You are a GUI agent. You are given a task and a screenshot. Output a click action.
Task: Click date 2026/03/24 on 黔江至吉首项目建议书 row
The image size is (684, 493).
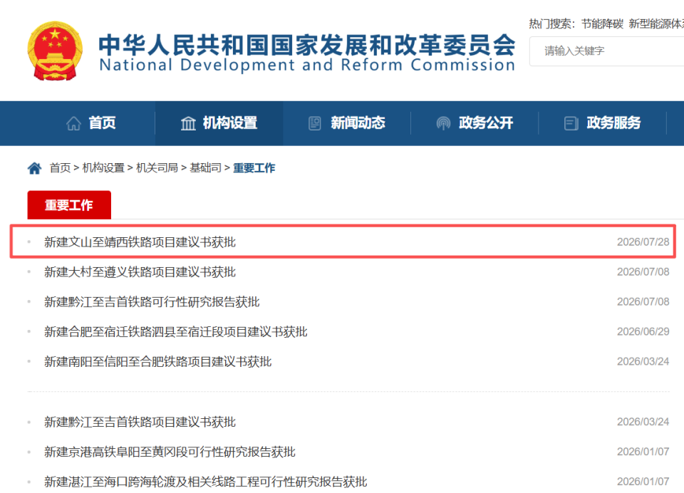(x=643, y=422)
